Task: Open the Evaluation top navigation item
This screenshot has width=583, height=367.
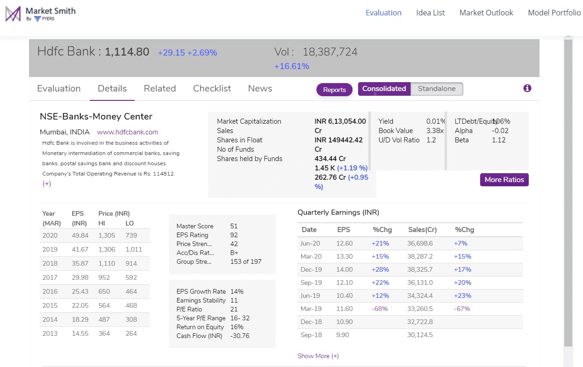Action: 383,13
